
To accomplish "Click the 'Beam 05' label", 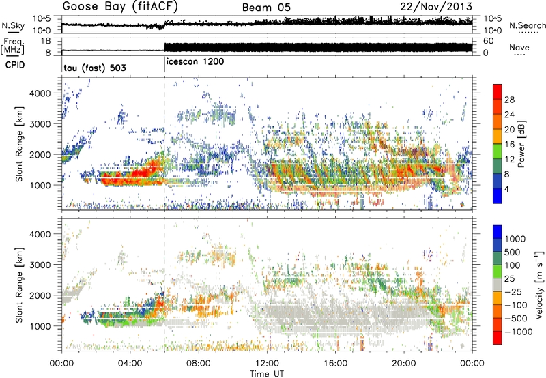I will 266,7.
